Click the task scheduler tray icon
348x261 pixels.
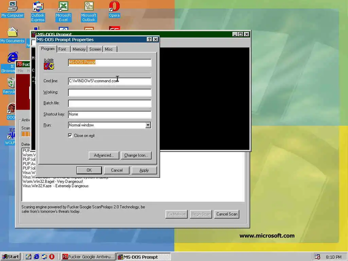317,257
